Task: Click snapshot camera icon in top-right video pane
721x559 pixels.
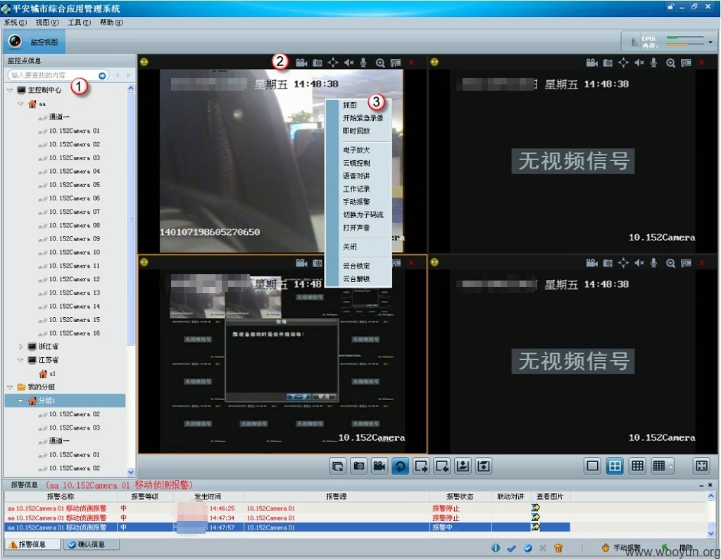Action: tap(608, 63)
